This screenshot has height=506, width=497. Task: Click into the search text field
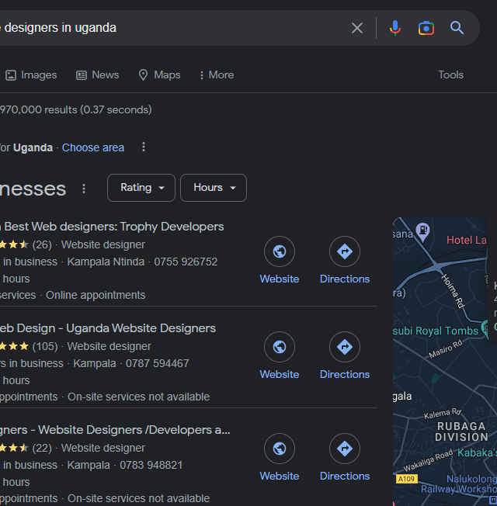(x=175, y=28)
